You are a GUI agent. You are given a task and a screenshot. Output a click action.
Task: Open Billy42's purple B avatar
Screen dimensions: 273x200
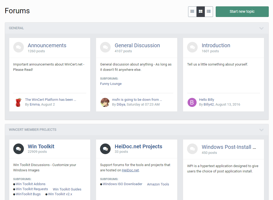coord(192,102)
